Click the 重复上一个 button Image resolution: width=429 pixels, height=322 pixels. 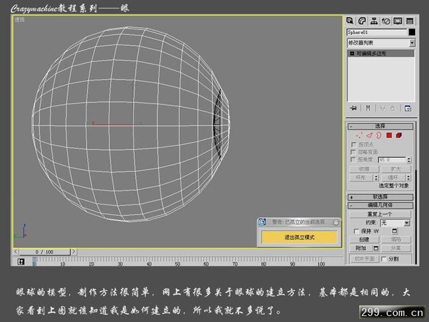(380, 214)
